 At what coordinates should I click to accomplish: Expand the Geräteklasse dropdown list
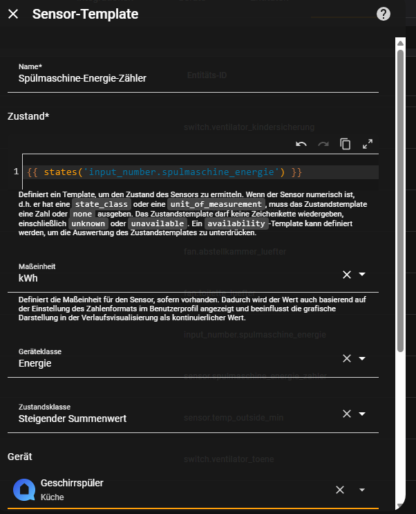click(362, 358)
